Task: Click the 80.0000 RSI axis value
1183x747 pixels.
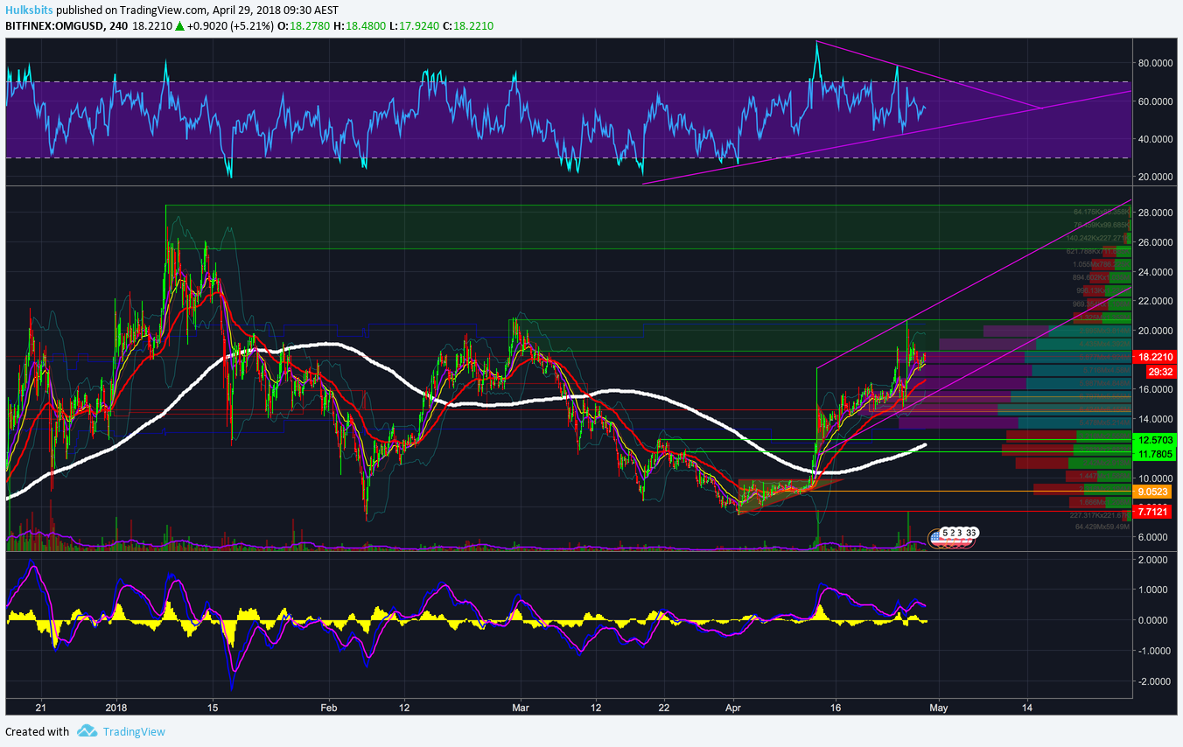Action: (x=1155, y=63)
